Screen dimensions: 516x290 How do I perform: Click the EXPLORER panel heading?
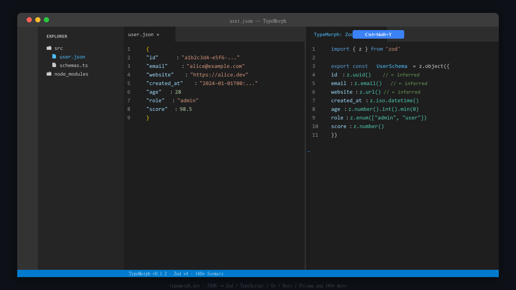point(57,37)
